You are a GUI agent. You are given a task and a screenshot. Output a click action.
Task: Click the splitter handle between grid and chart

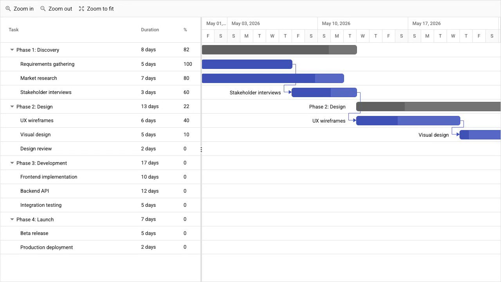(201, 149)
